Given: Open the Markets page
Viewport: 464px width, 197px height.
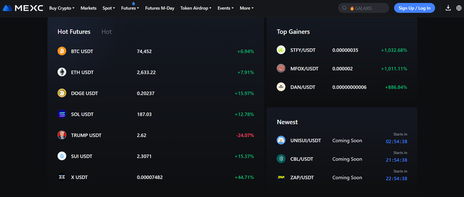Looking at the screenshot, I should [89, 8].
